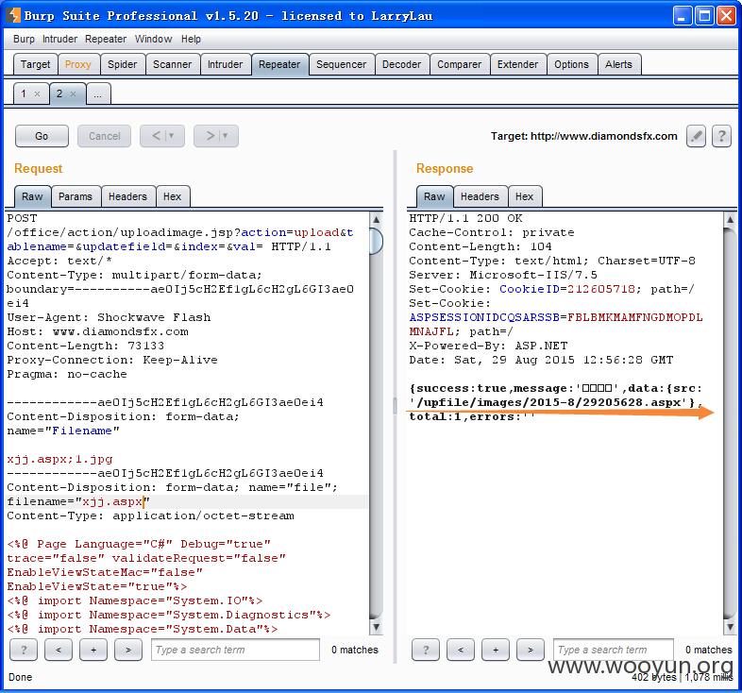
Task: Open the request Params tab
Action: (76, 196)
